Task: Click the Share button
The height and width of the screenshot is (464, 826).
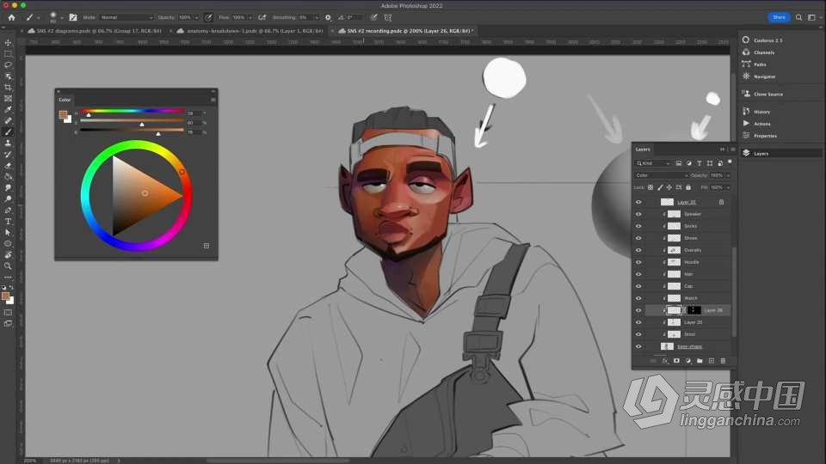Action: (779, 17)
